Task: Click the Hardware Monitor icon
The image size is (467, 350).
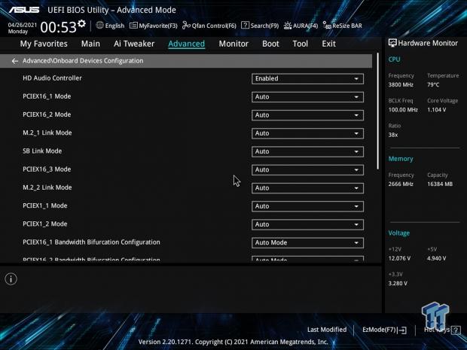Action: pos(392,43)
